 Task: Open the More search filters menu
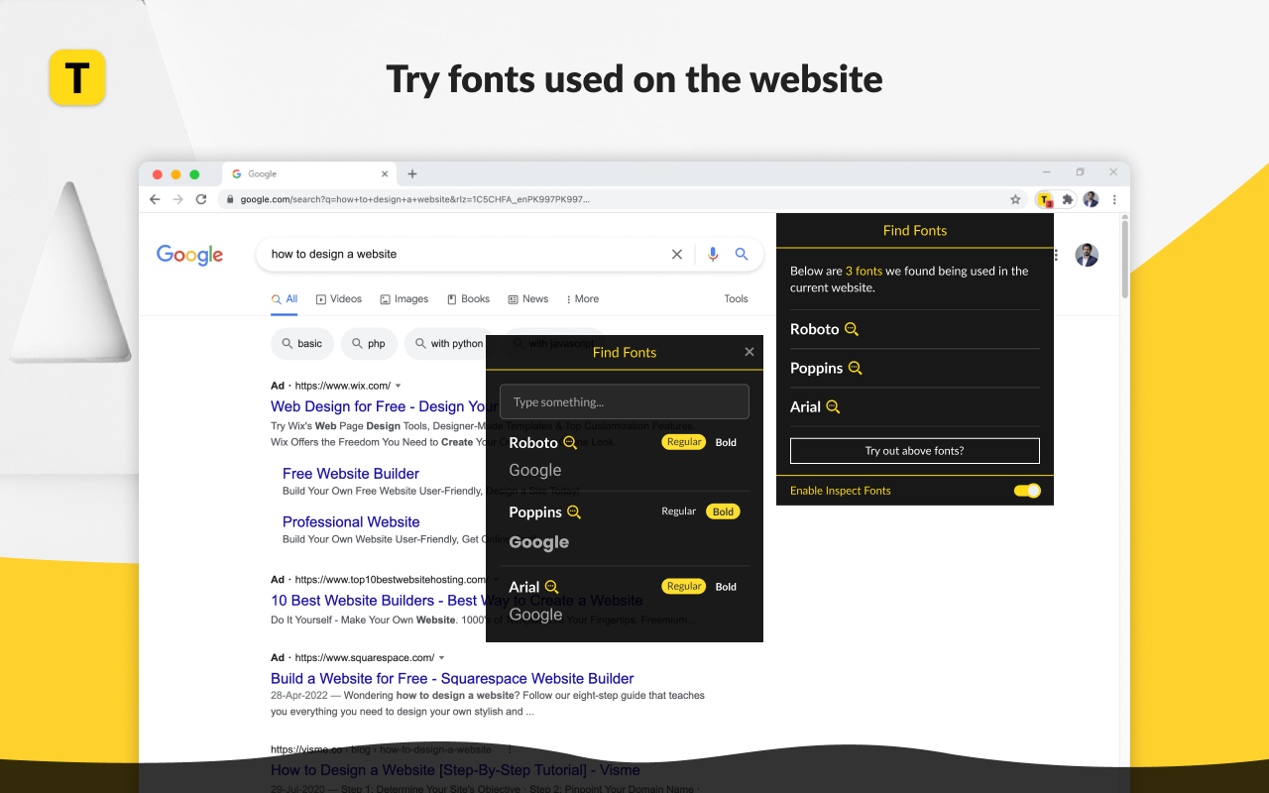coord(582,299)
